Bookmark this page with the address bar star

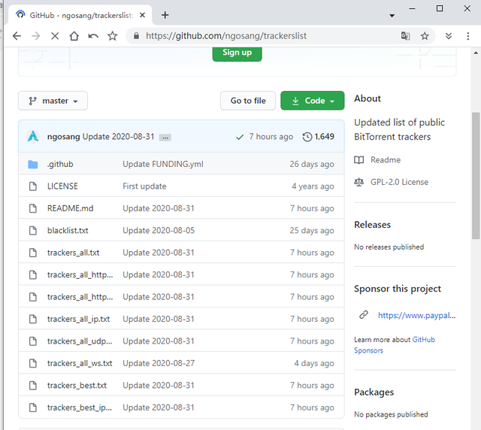pos(425,35)
